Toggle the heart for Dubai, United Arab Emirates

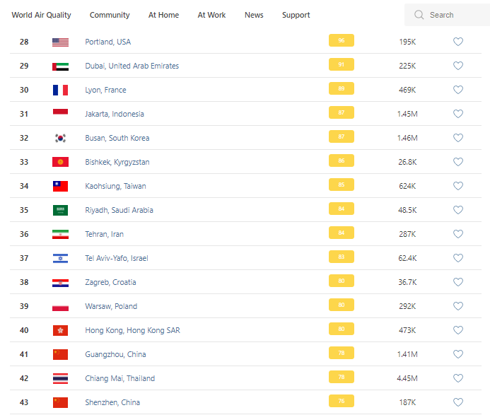(458, 66)
